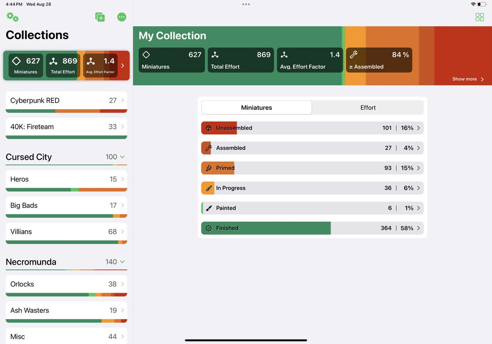Viewport: 492px width, 344px height.
Task: Collapse the Cursed City group chevron
Action: tap(122, 157)
